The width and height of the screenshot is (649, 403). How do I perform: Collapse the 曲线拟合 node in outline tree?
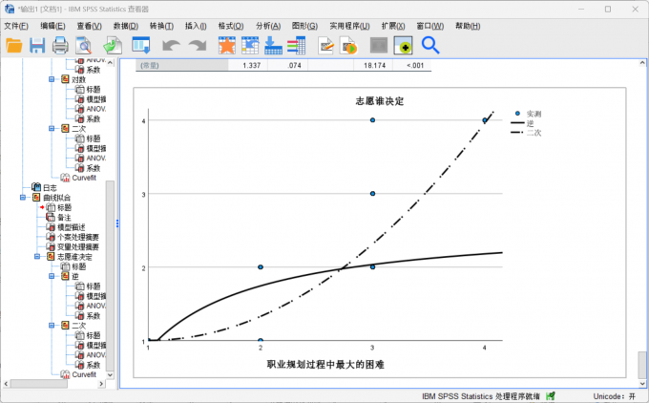[23, 197]
